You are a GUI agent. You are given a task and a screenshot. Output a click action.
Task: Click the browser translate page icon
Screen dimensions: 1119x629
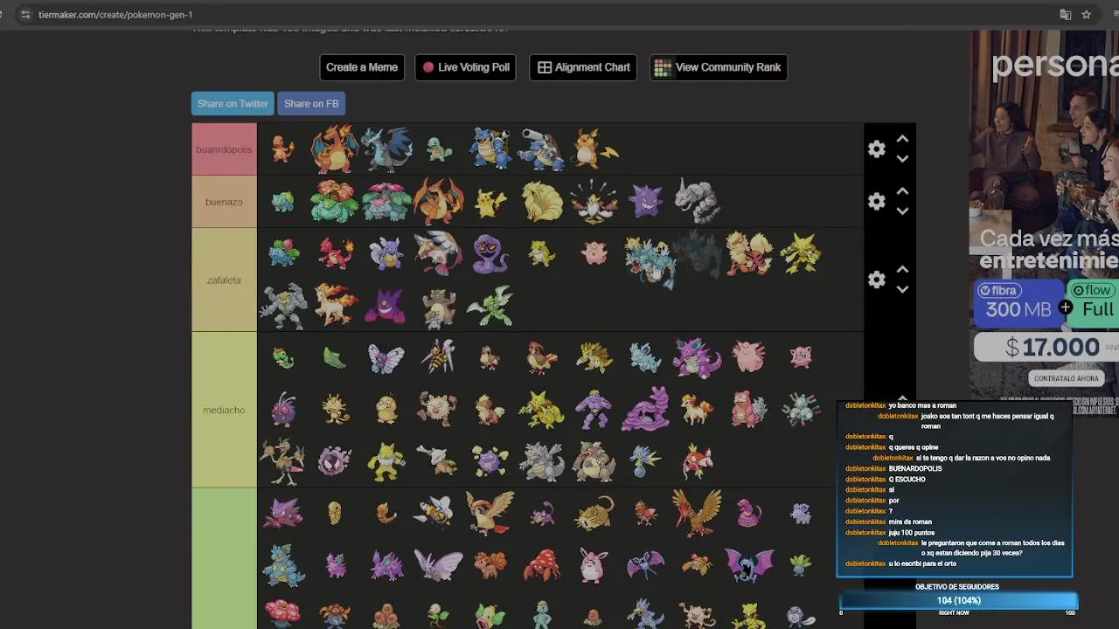click(1065, 15)
